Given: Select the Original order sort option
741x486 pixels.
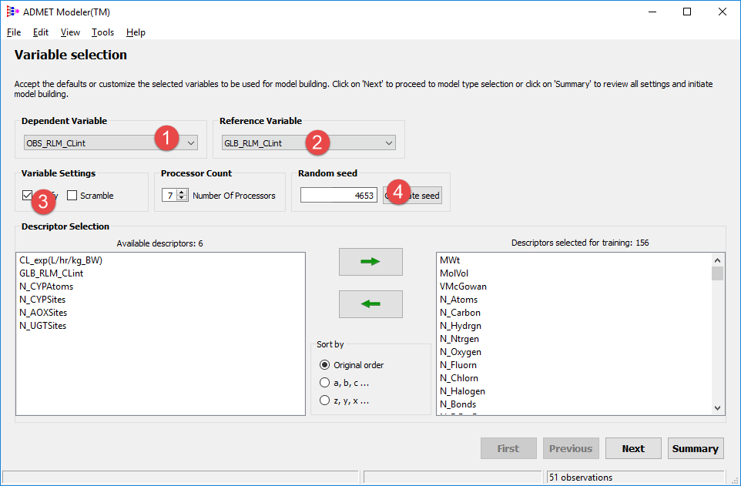Looking at the screenshot, I should [x=324, y=365].
